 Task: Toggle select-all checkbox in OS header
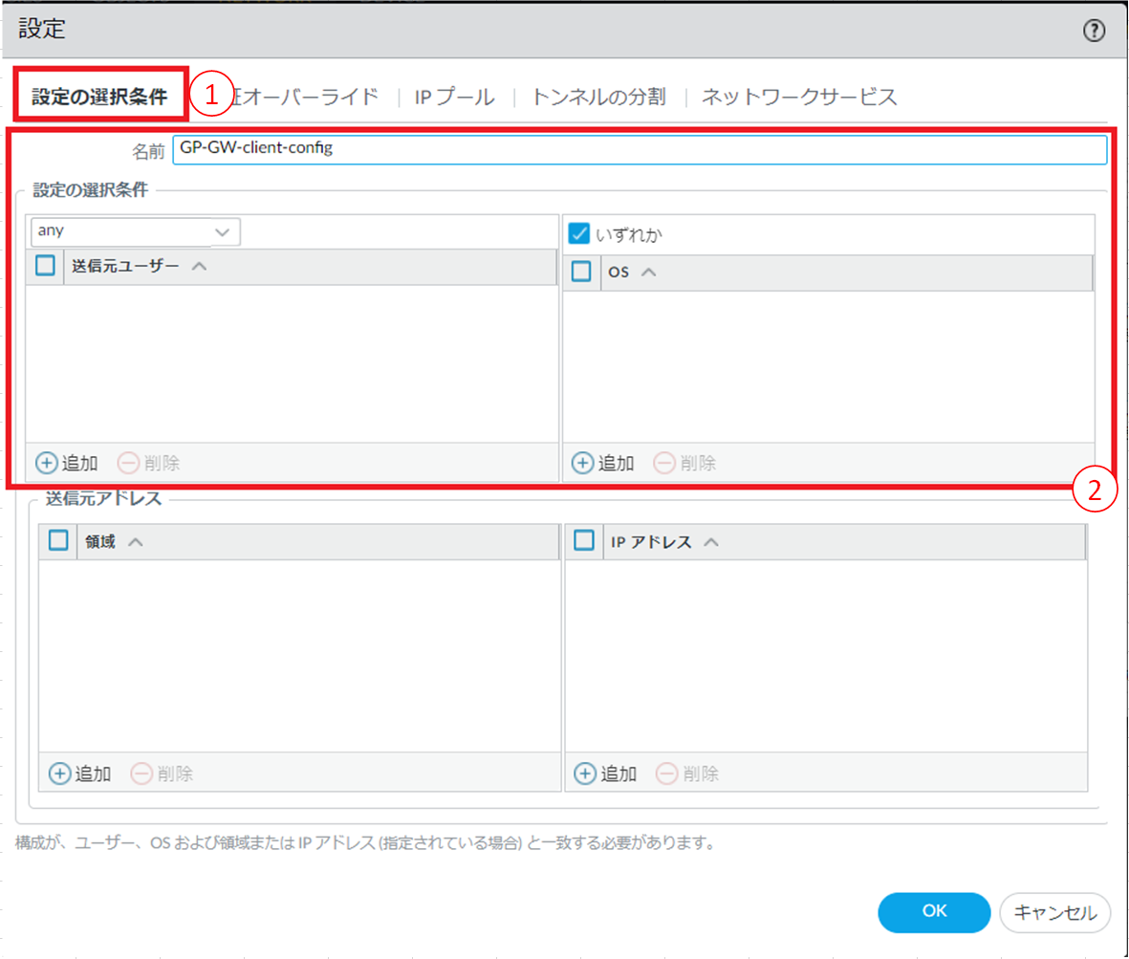point(581,272)
